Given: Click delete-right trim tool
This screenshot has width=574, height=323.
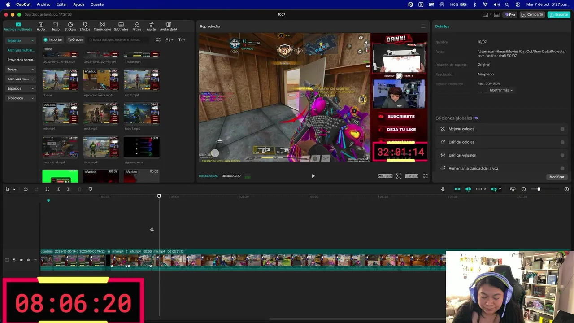Looking at the screenshot, I should (x=68, y=189).
